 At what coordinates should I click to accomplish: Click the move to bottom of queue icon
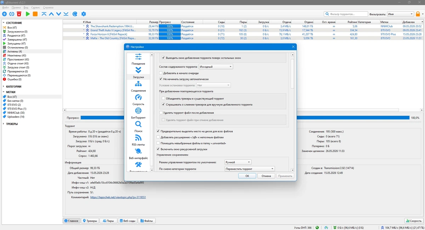click(x=66, y=14)
